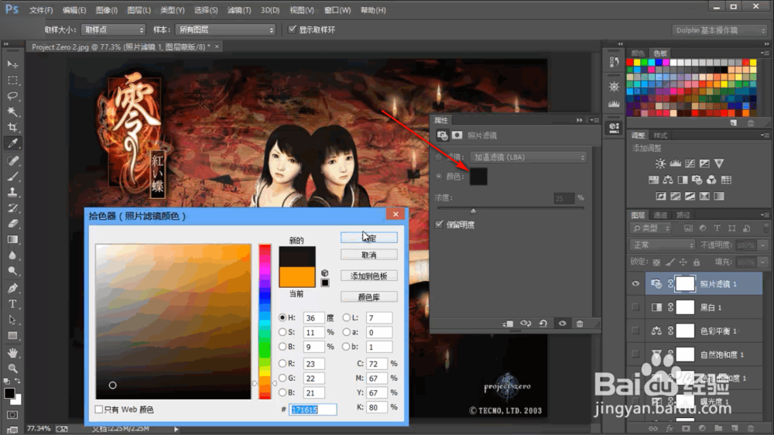Open the 取样大小 dropdown
This screenshot has height=435, width=774.
(x=114, y=30)
